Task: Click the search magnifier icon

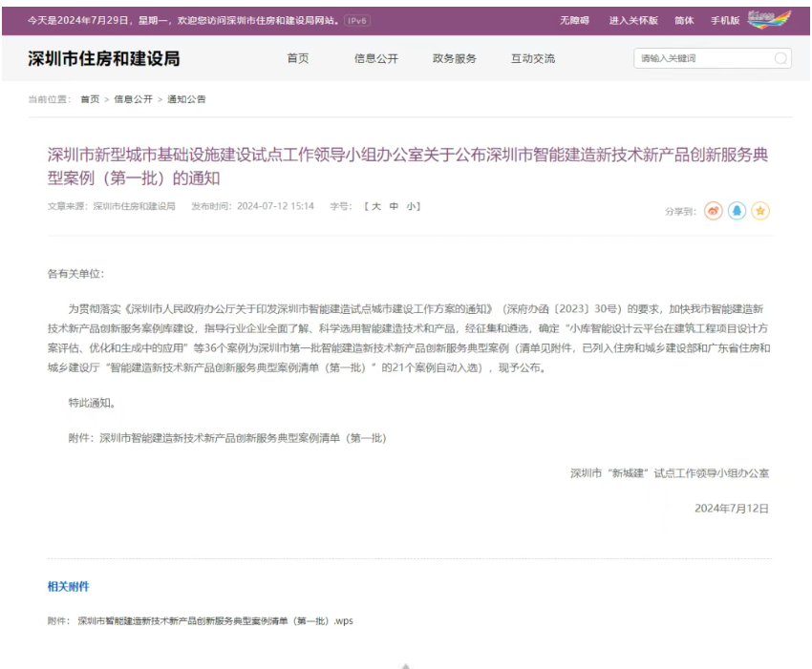Action: [780, 59]
